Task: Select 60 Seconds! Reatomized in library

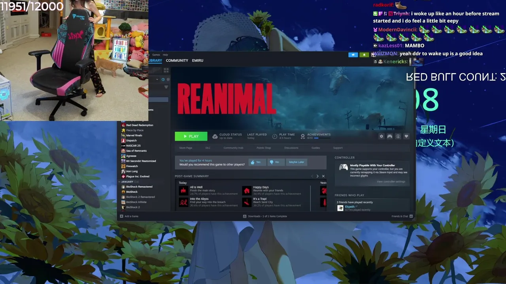Action: [138, 161]
